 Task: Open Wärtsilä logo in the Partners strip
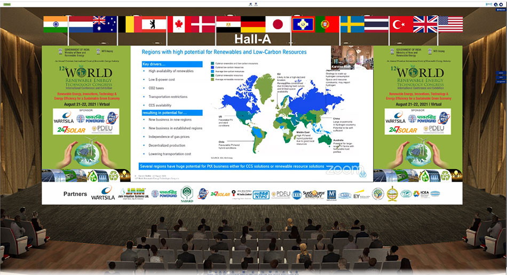click(103, 193)
